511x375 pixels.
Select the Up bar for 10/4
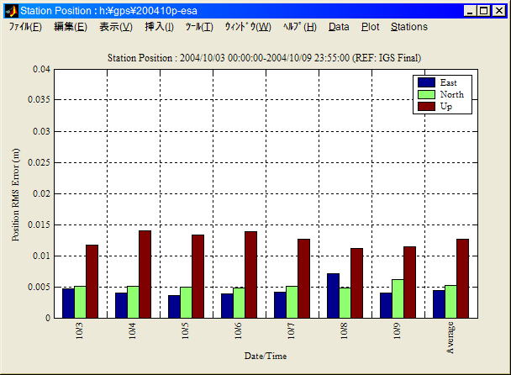pos(145,274)
